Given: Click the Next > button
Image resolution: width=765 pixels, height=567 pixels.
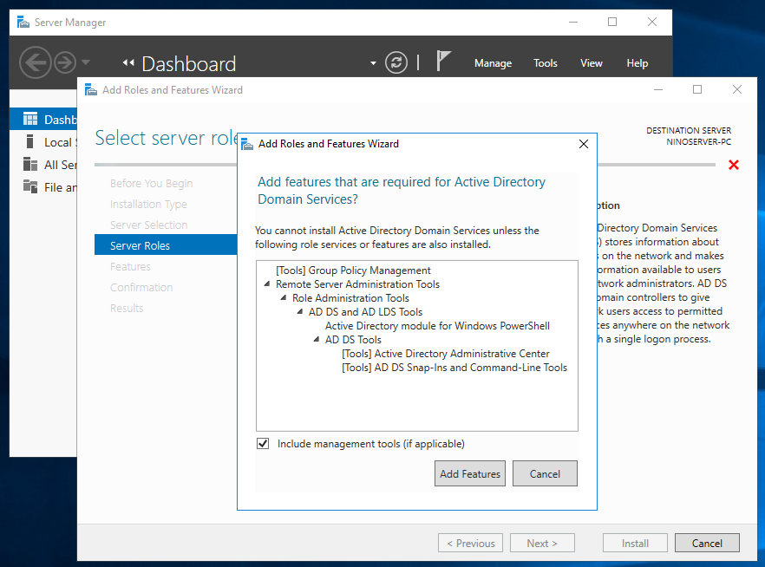Looking at the screenshot, I should click(542, 543).
